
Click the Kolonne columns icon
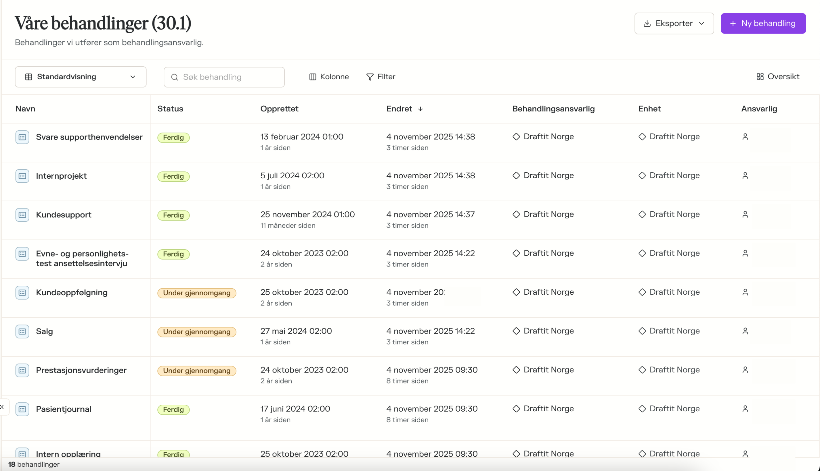tap(313, 77)
